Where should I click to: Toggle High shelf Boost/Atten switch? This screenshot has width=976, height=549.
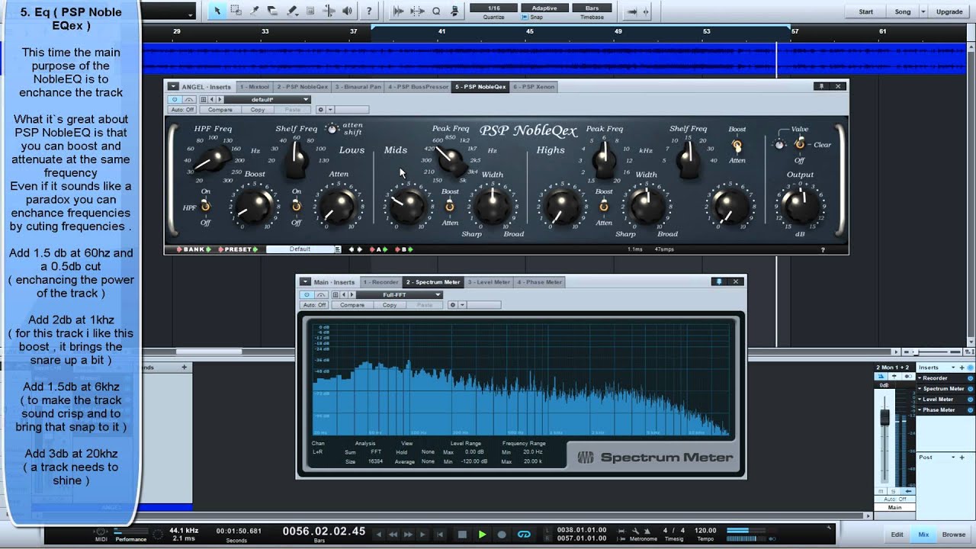[737, 144]
